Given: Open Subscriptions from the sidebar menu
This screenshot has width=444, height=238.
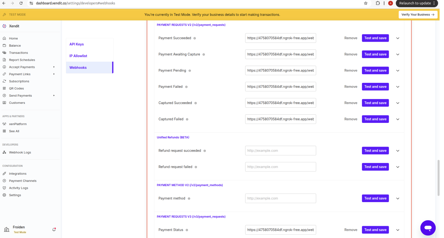Looking at the screenshot, I should 19,81.
